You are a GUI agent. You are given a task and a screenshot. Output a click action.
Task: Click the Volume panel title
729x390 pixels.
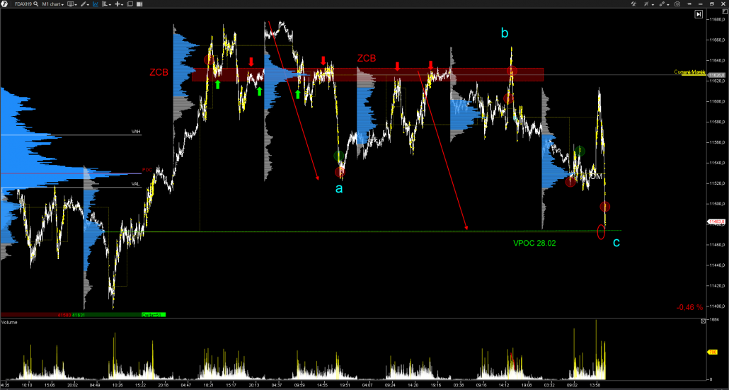pos(9,322)
